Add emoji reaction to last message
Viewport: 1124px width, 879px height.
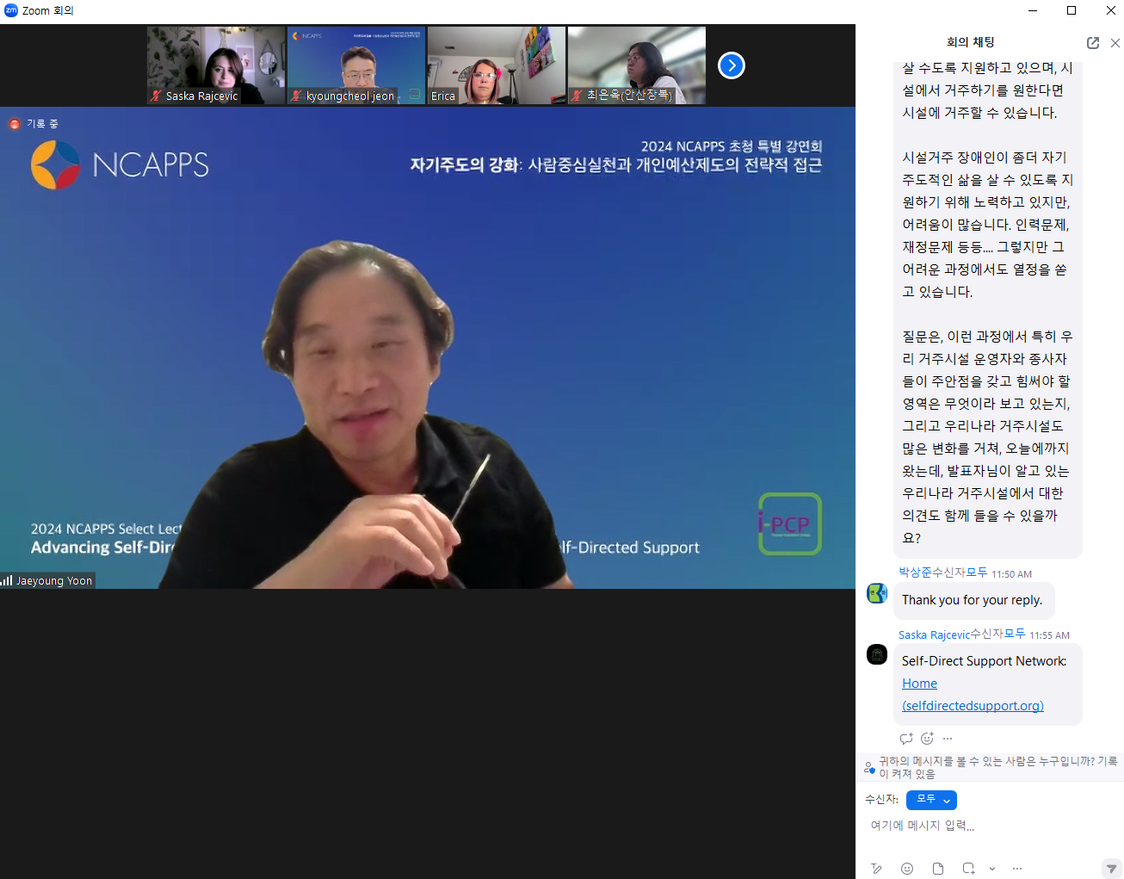927,739
